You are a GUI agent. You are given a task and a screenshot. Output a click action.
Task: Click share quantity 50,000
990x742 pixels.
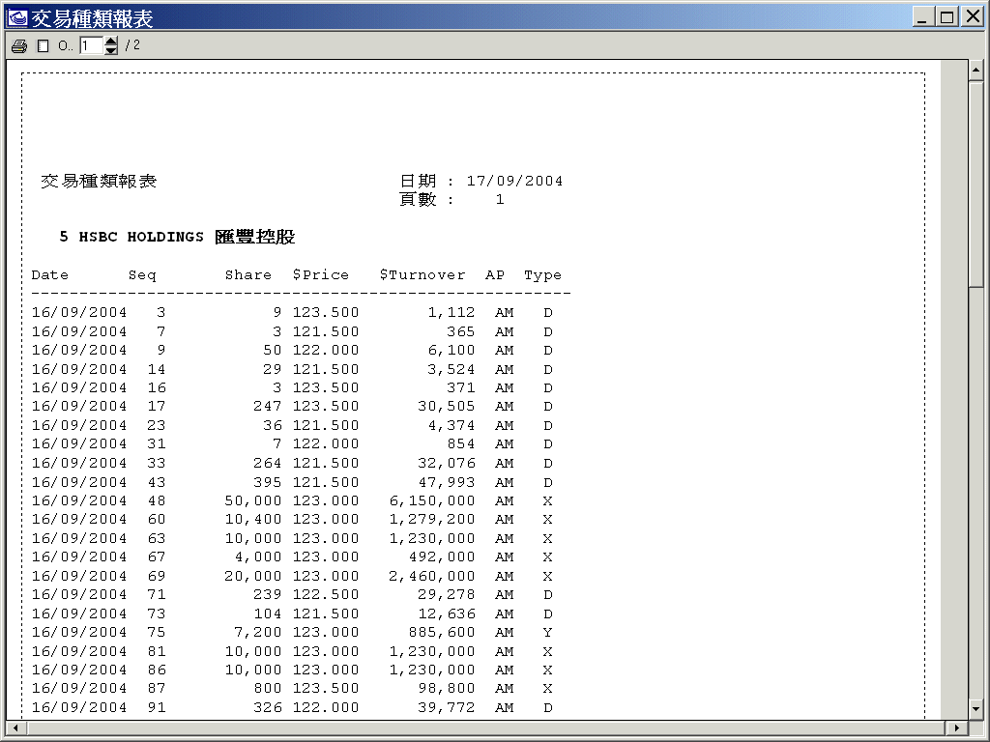[253, 500]
